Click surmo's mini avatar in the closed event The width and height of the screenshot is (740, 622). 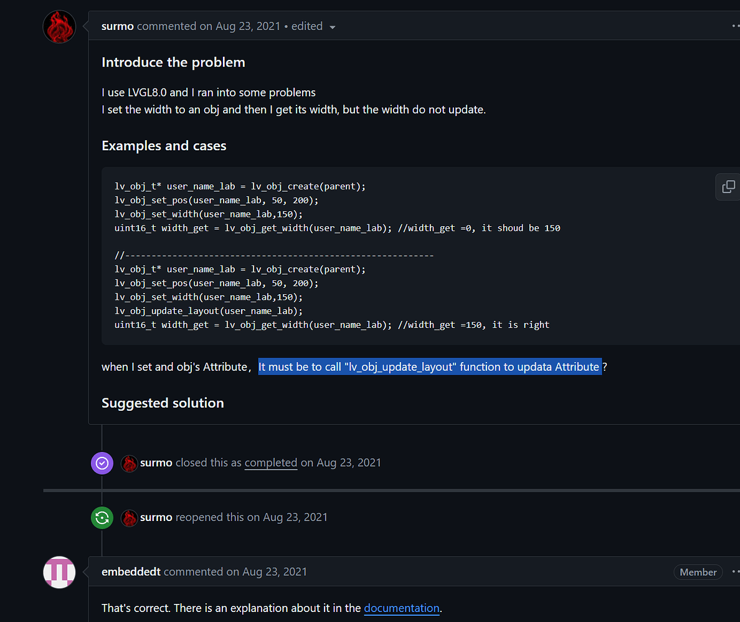click(x=129, y=463)
